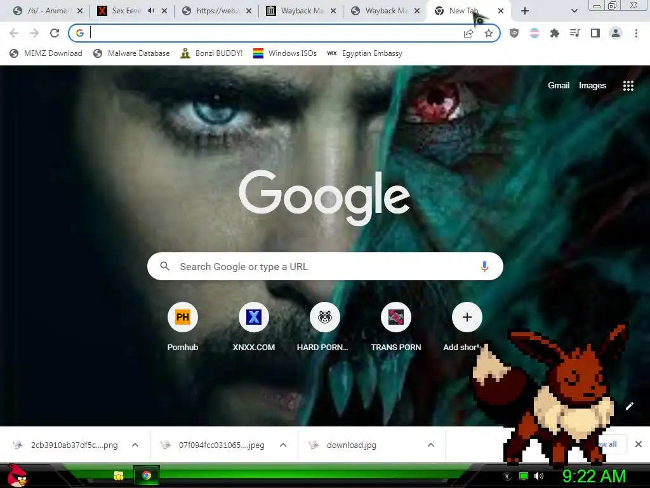Expand options for the download.jpg item
The width and height of the screenshot is (650, 488).
[x=431, y=445]
